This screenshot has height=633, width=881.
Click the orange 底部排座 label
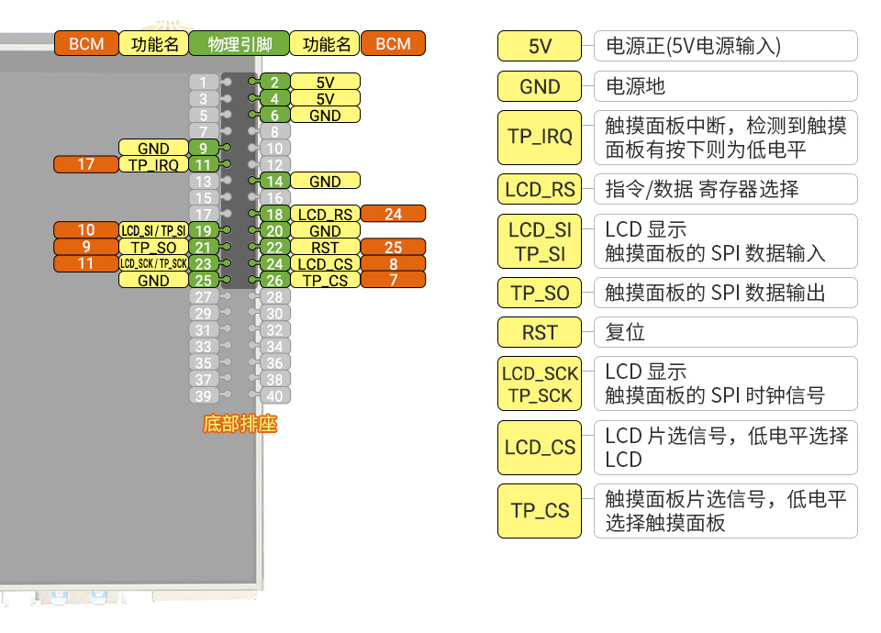[x=240, y=424]
